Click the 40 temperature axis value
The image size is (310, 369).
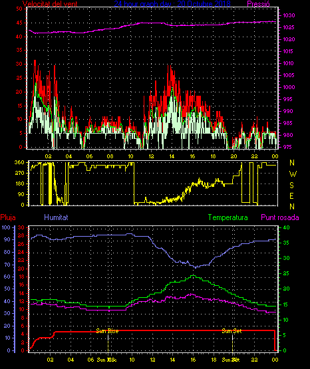pos(287,227)
